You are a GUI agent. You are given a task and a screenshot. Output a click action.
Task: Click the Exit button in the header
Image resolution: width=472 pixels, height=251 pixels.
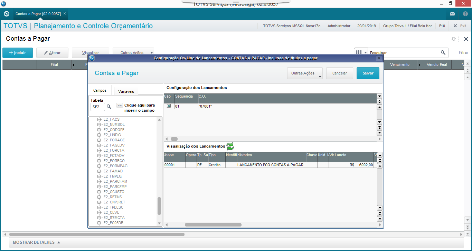click(x=460, y=26)
